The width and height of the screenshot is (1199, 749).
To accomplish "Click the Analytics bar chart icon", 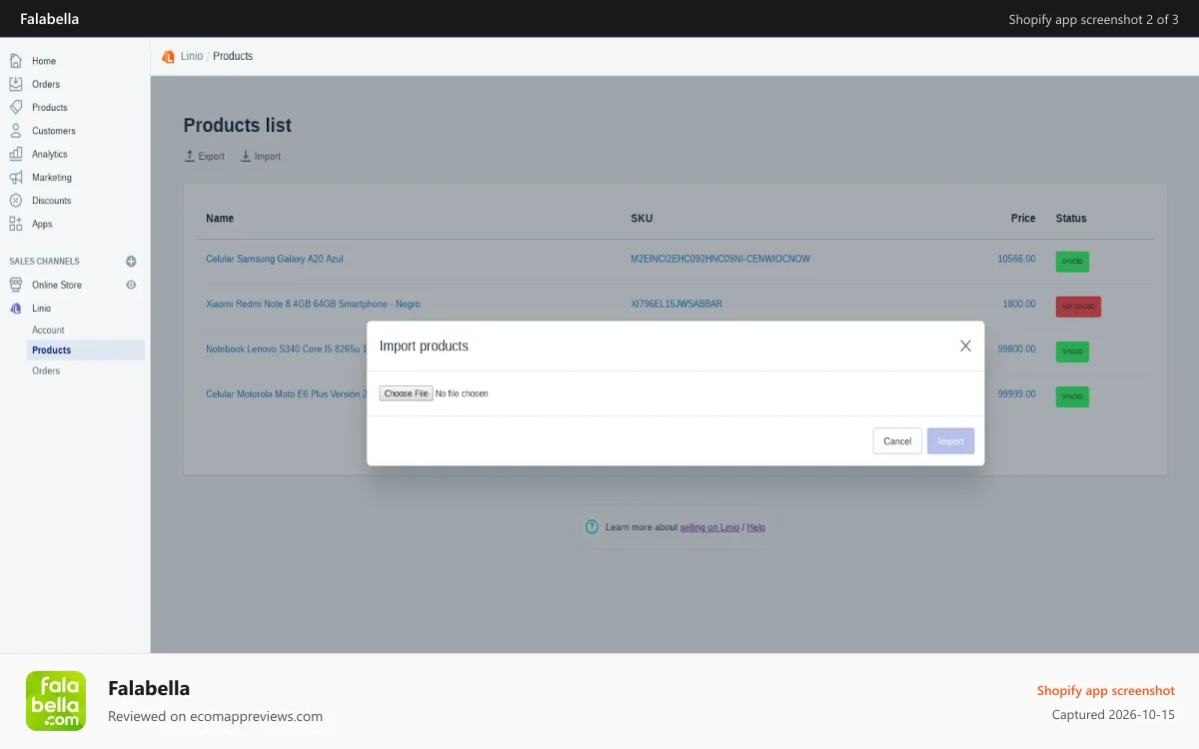I will 16,154.
